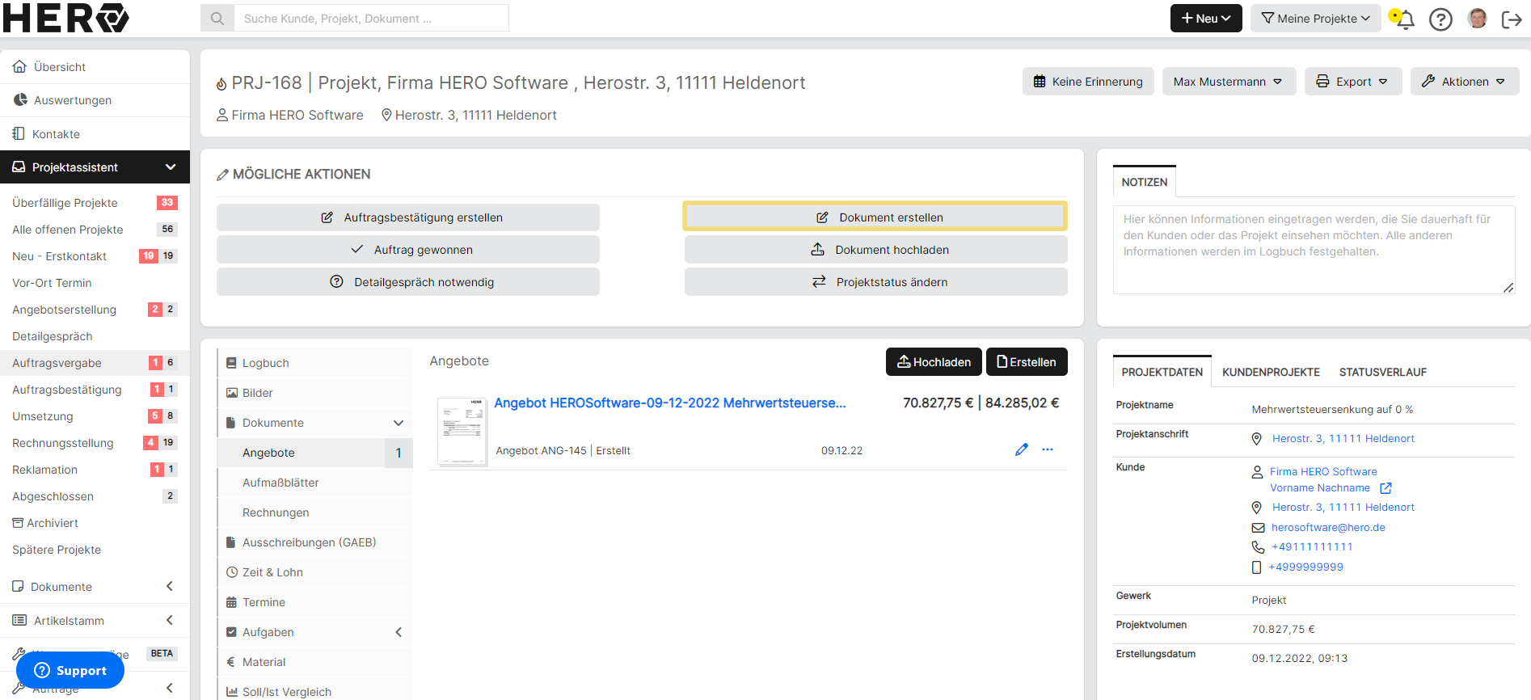1531x700 pixels.
Task: Click the user avatar picture
Action: [1478, 18]
